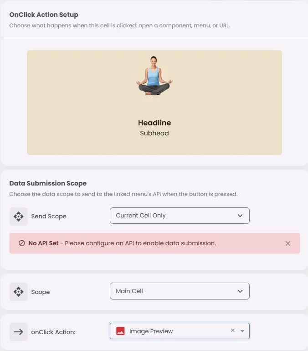Clear the Image Preview selection
Image resolution: width=308 pixels, height=351 pixels.
pos(233,330)
